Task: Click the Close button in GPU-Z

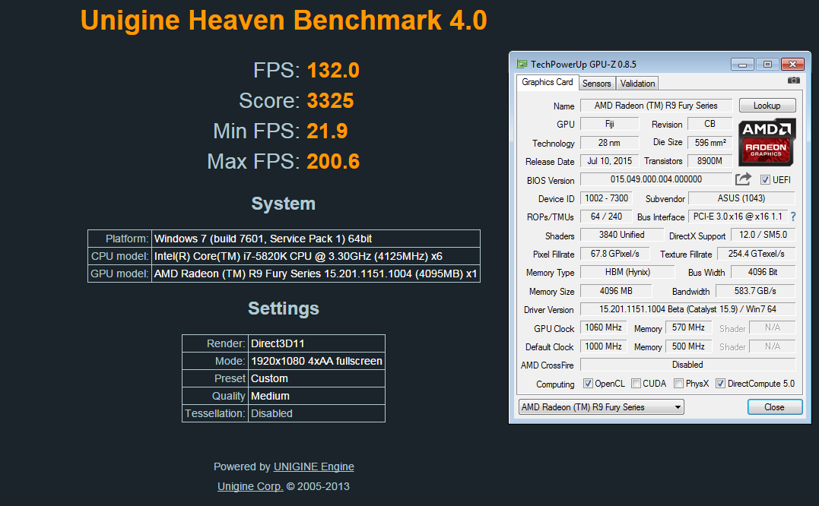Action: [x=775, y=407]
